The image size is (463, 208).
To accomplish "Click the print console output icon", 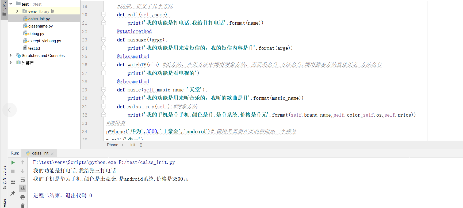I will [23, 197].
